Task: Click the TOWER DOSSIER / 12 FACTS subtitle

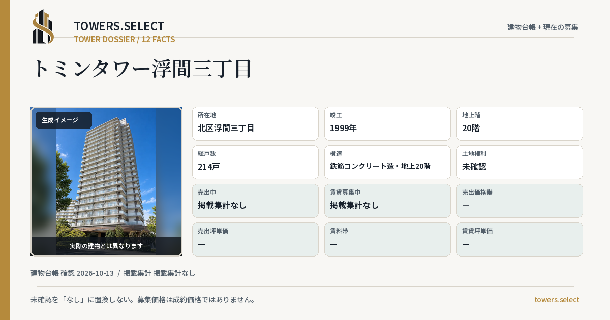Action: point(125,39)
